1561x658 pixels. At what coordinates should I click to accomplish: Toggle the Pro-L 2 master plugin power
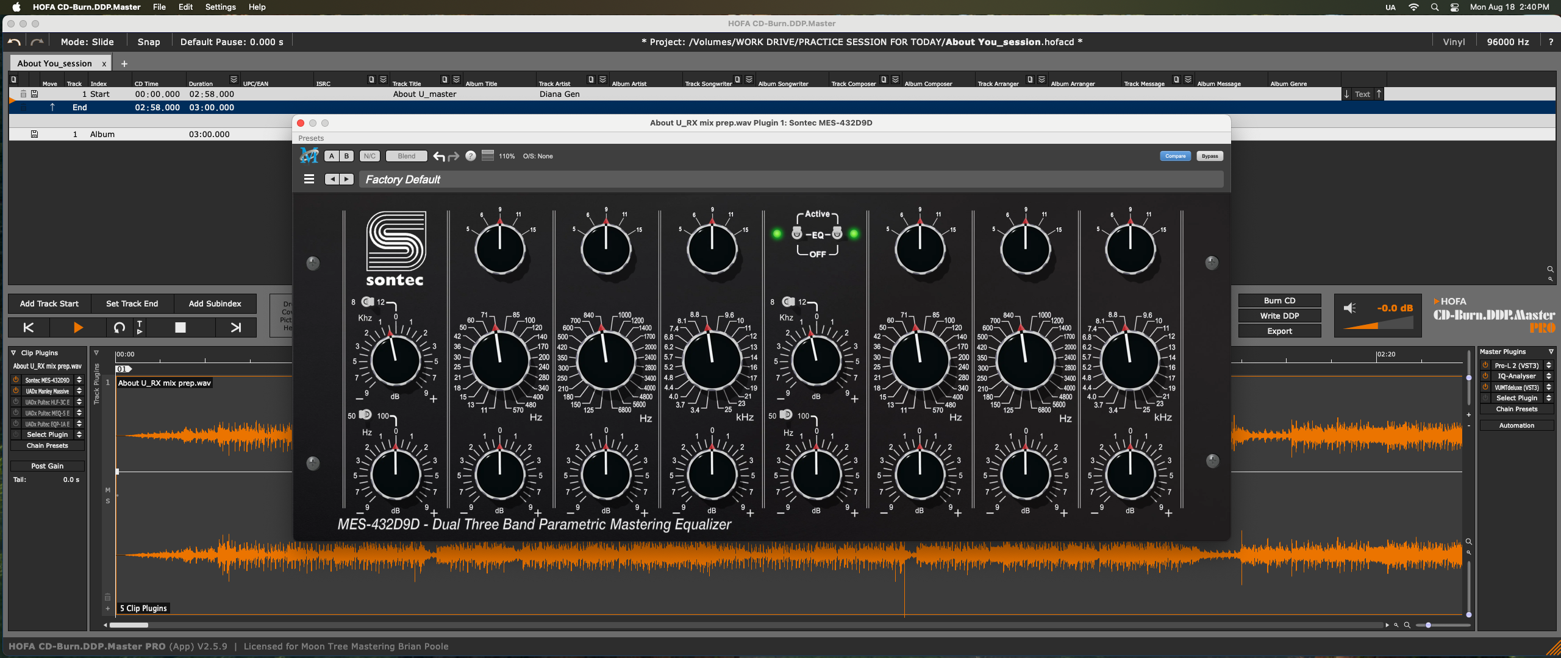[1485, 366]
